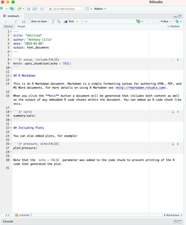Open the Insert chunk dropdown arrow
This screenshot has height=225, width=186.
(142, 22)
